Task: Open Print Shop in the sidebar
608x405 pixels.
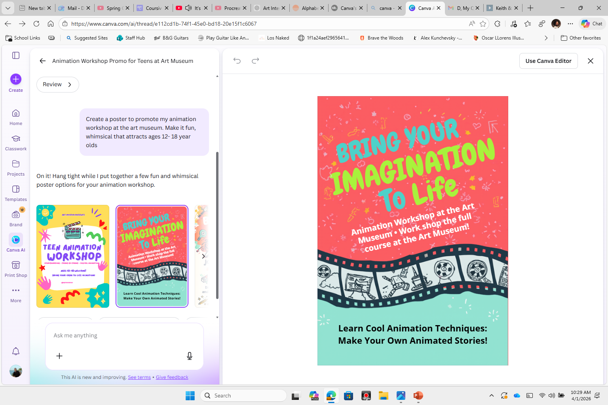Action: coord(16,269)
